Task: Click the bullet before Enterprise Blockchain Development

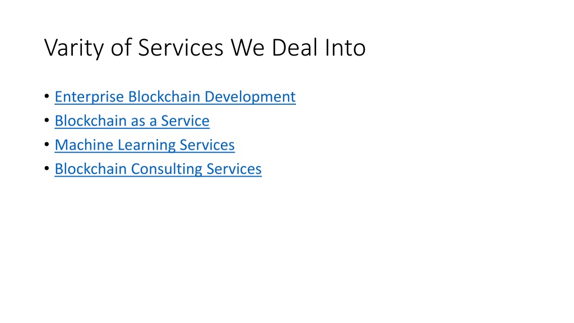Action: click(47, 96)
